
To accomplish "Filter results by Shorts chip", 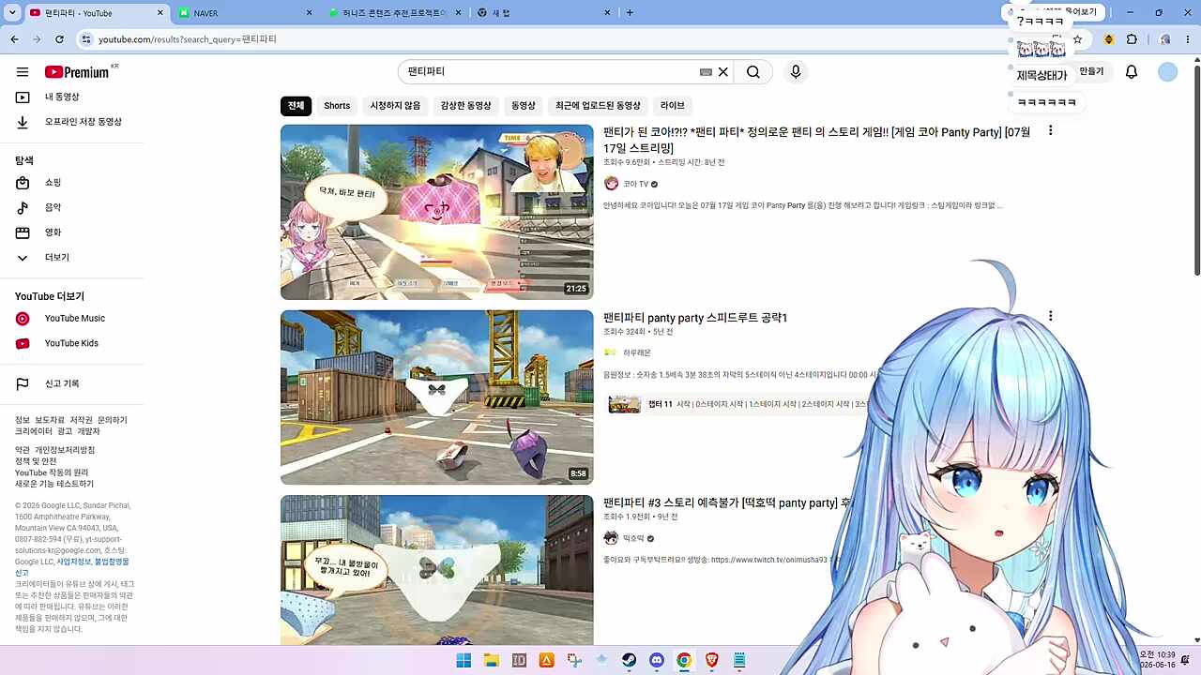I will [337, 106].
